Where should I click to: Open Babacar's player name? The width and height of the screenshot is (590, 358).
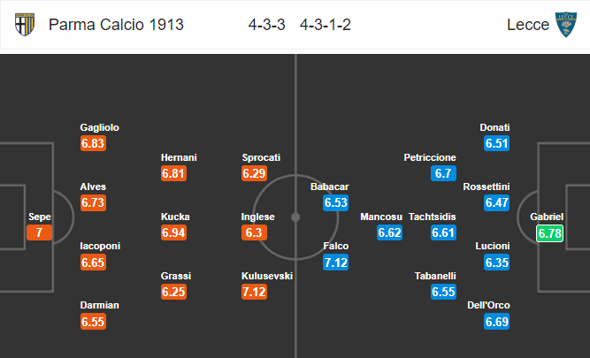330,187
